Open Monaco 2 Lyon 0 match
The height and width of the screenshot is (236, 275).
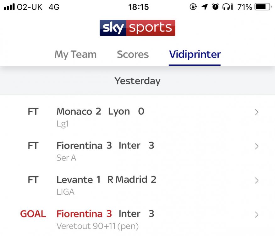(x=100, y=112)
